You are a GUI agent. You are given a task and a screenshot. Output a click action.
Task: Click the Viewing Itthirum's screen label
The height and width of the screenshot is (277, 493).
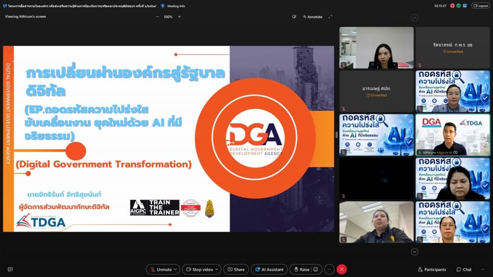(x=26, y=16)
